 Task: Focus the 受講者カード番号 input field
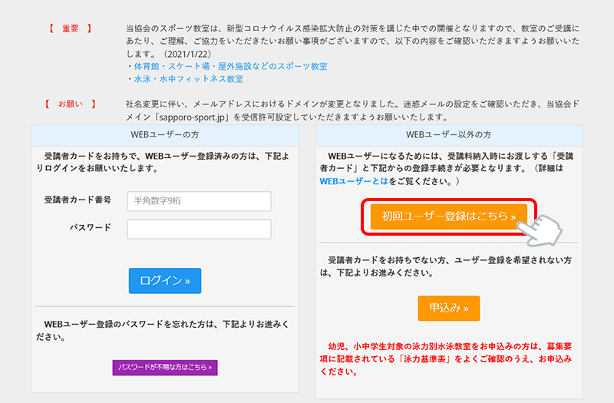click(x=199, y=201)
